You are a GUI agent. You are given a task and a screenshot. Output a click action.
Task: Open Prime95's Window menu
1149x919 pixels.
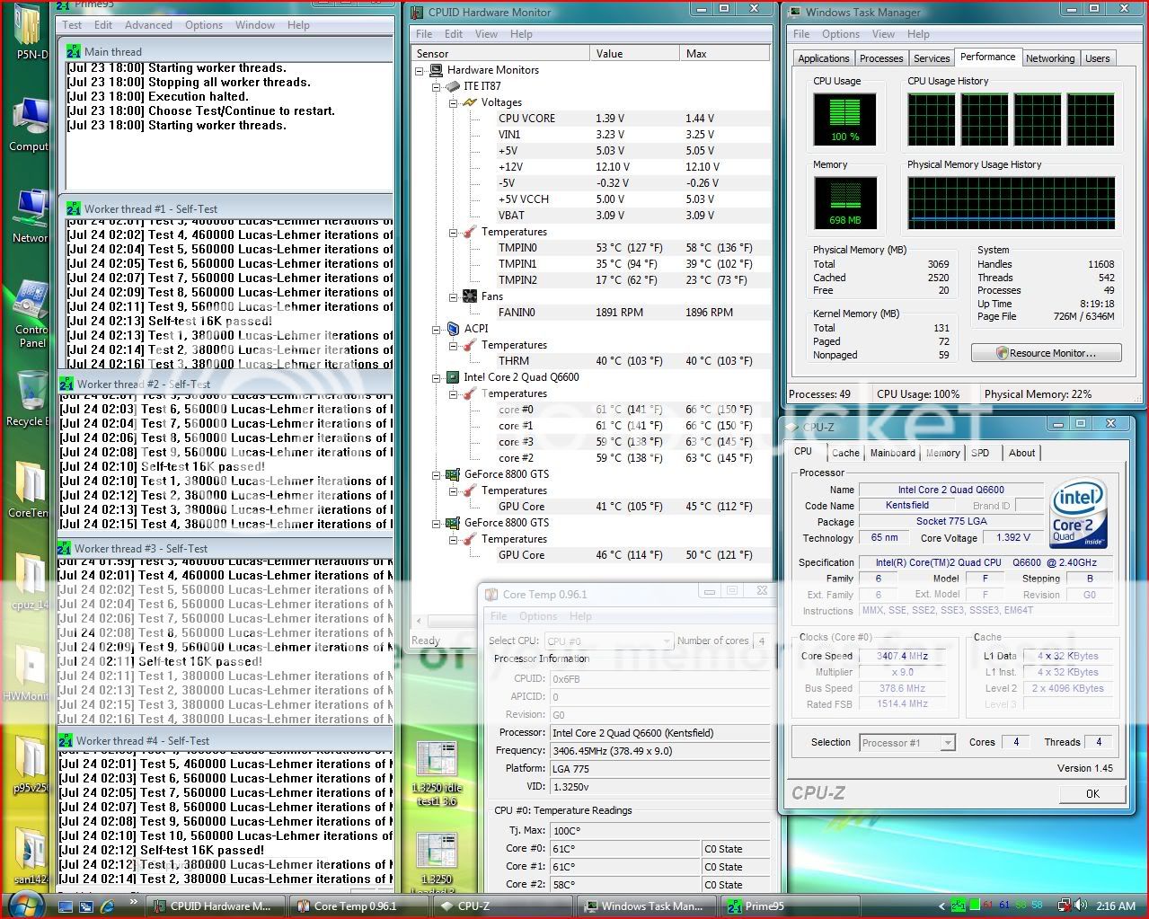click(x=255, y=25)
